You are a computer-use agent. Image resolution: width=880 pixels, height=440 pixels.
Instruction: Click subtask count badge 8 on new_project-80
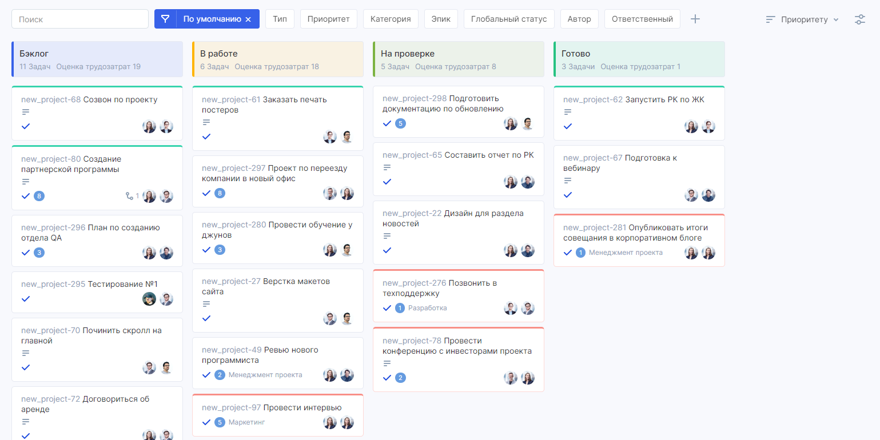[x=39, y=196]
